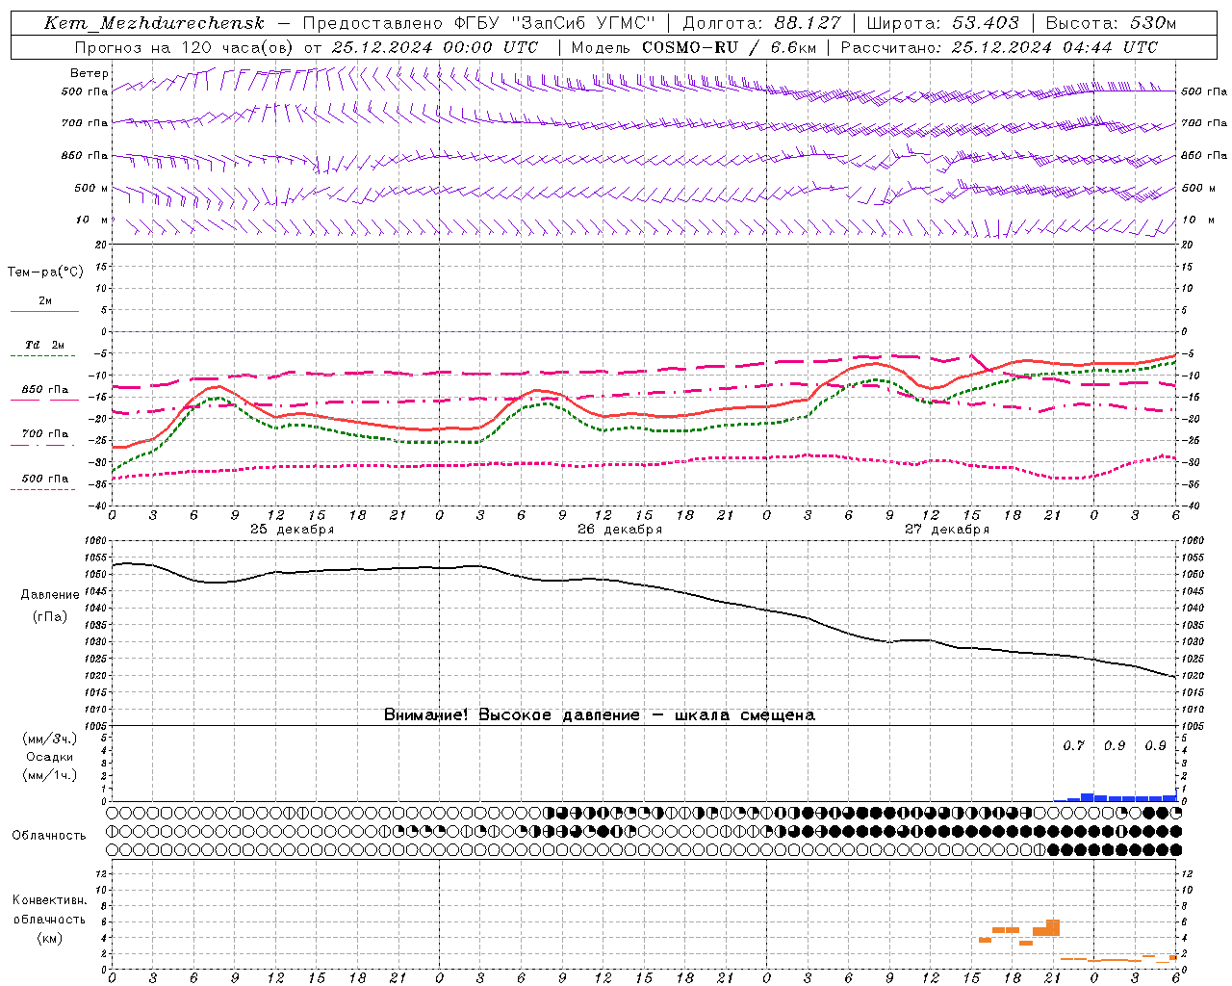Click the Kem_Mezhdurechensk station title
This screenshot has width=1232, height=986.
click(154, 23)
